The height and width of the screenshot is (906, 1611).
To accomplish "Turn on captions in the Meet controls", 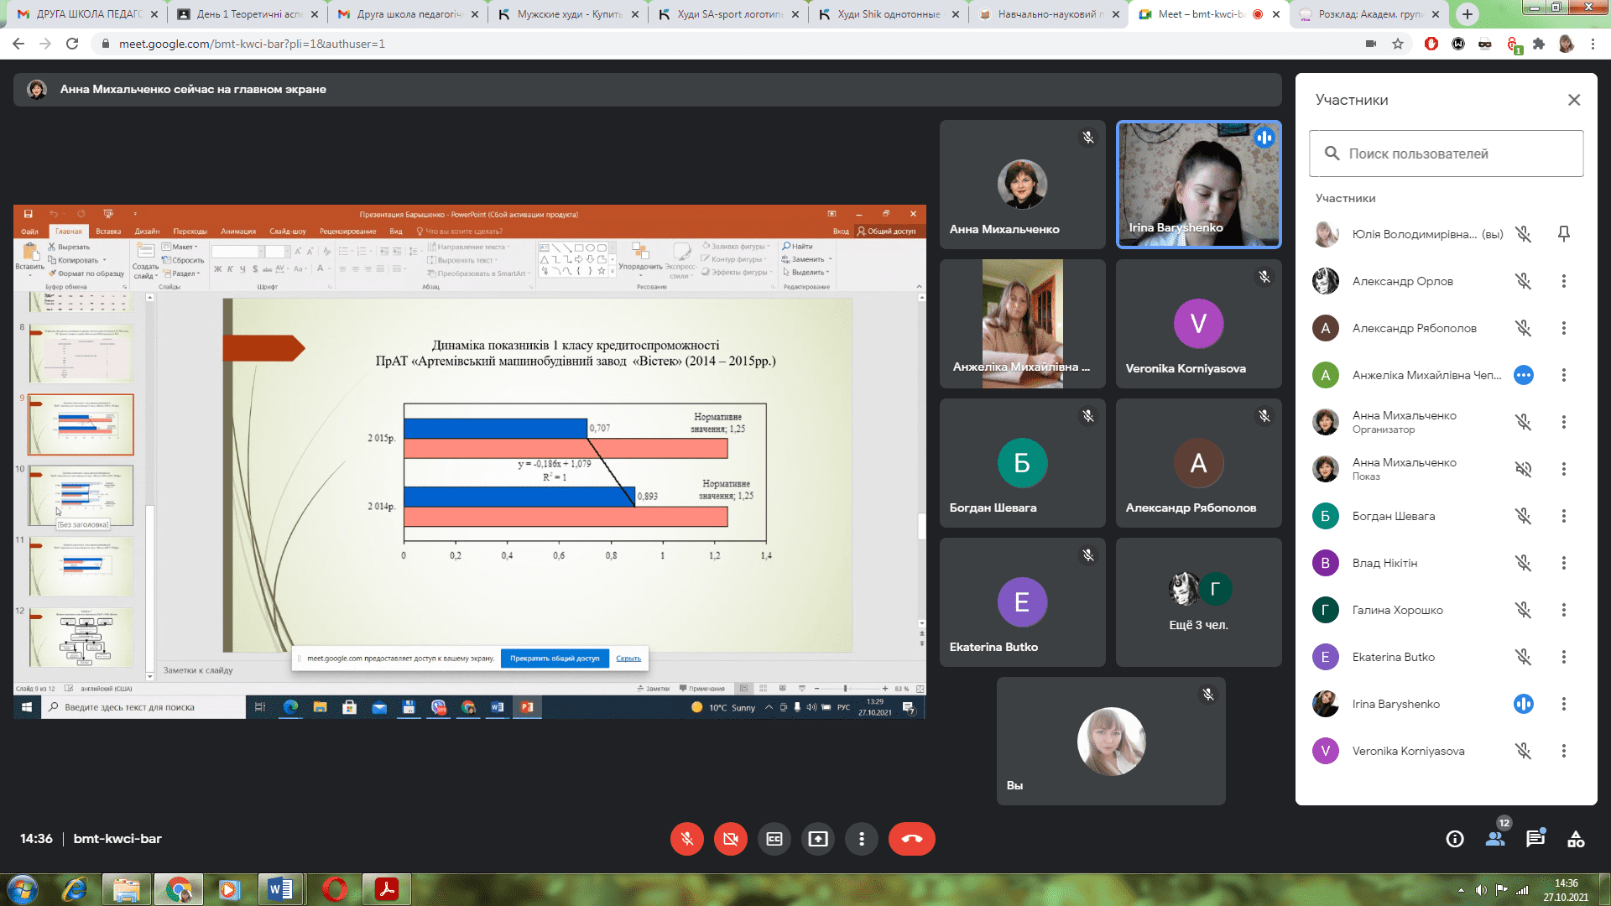I will coord(774,839).
